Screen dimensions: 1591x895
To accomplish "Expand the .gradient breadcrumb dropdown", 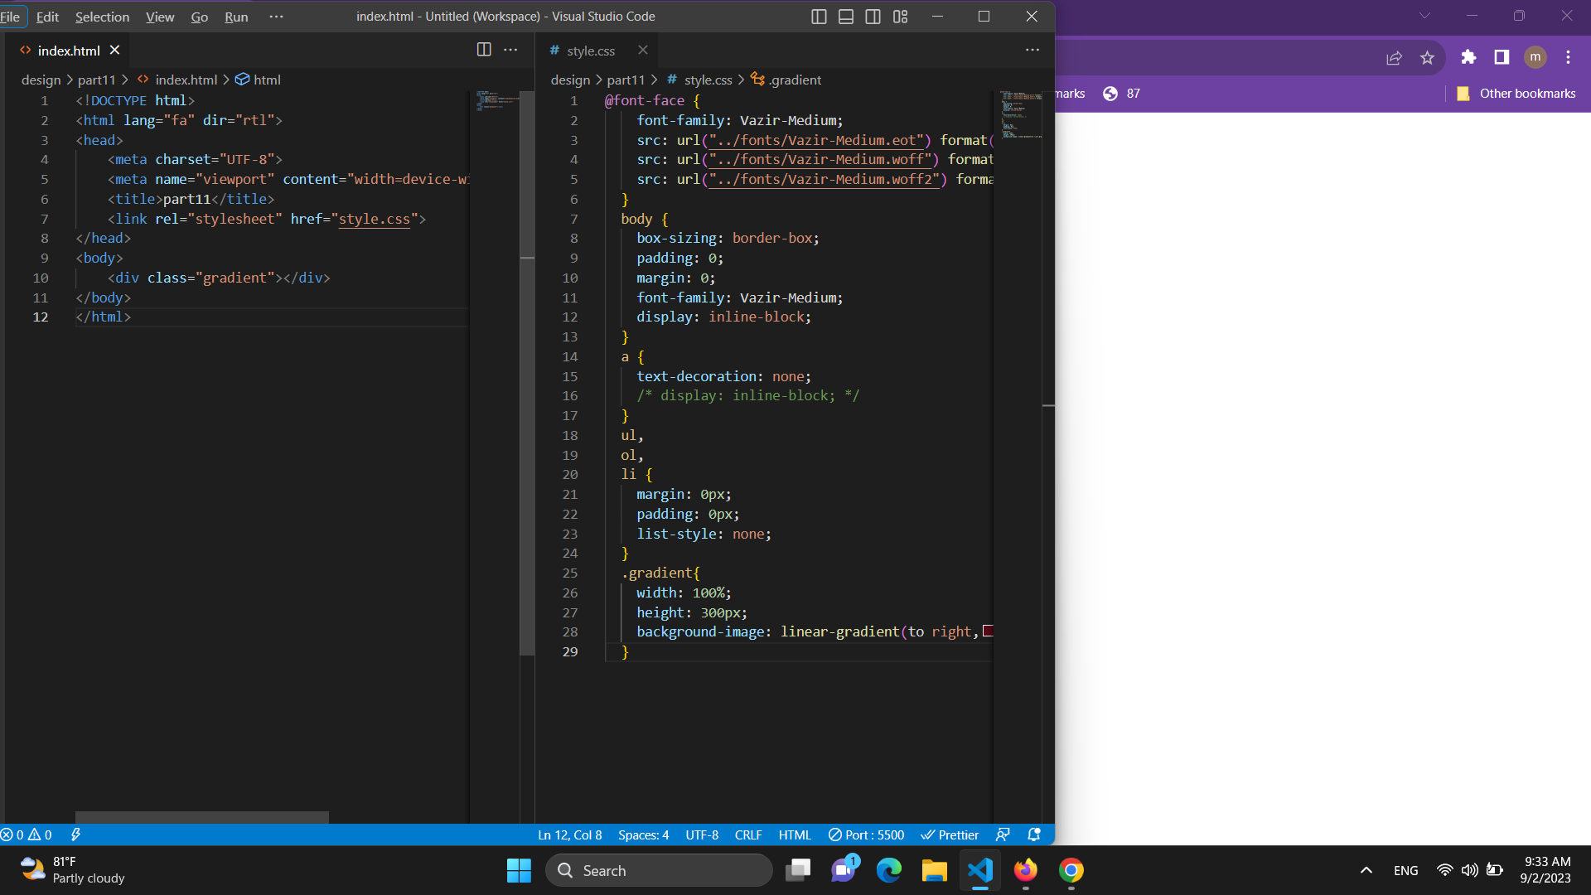I will click(795, 80).
